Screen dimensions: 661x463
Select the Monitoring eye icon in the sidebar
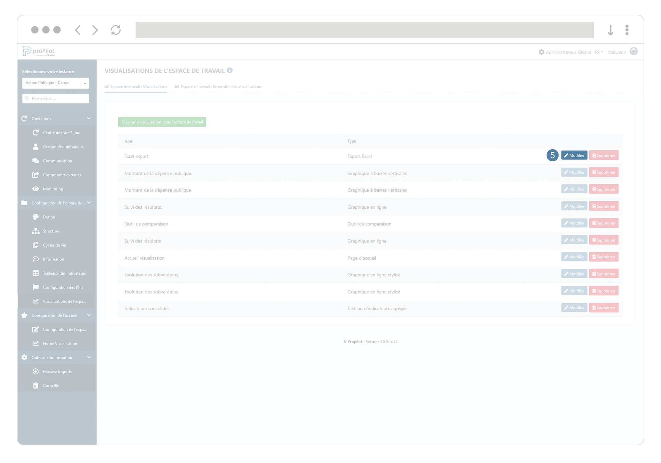[x=36, y=189]
